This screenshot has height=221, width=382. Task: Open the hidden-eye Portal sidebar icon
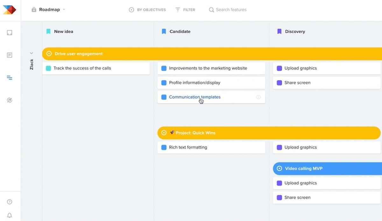tap(10, 100)
